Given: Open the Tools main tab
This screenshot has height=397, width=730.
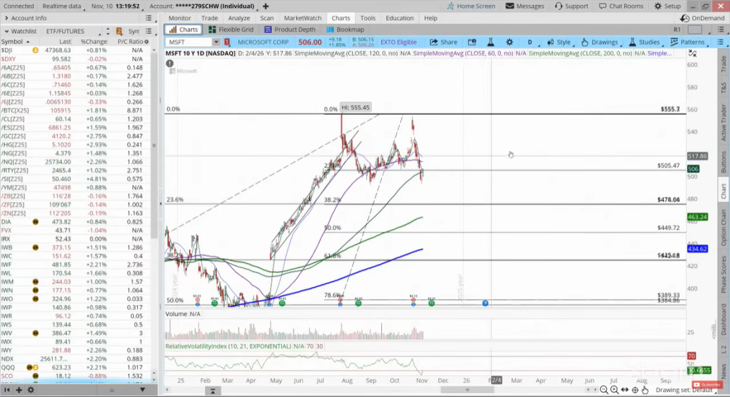Looking at the screenshot, I should click(x=367, y=18).
